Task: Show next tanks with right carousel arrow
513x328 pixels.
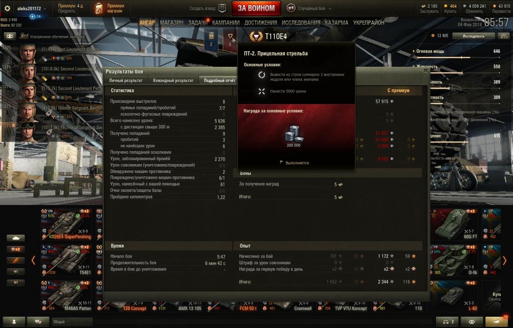Action: coord(504,260)
